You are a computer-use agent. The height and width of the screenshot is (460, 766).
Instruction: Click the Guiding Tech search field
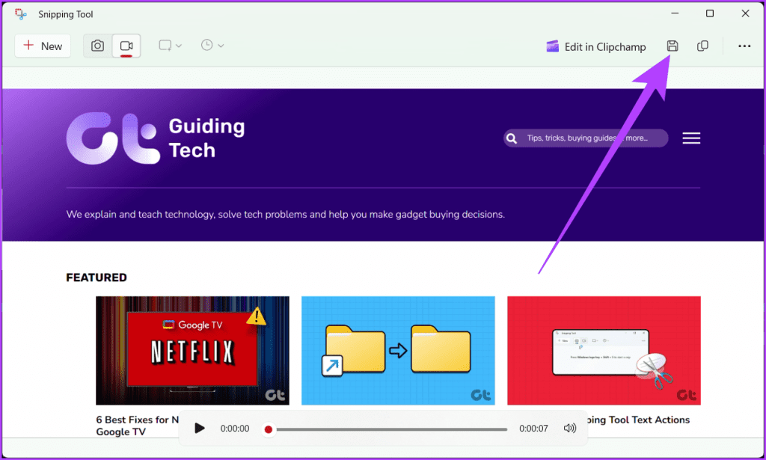point(586,138)
